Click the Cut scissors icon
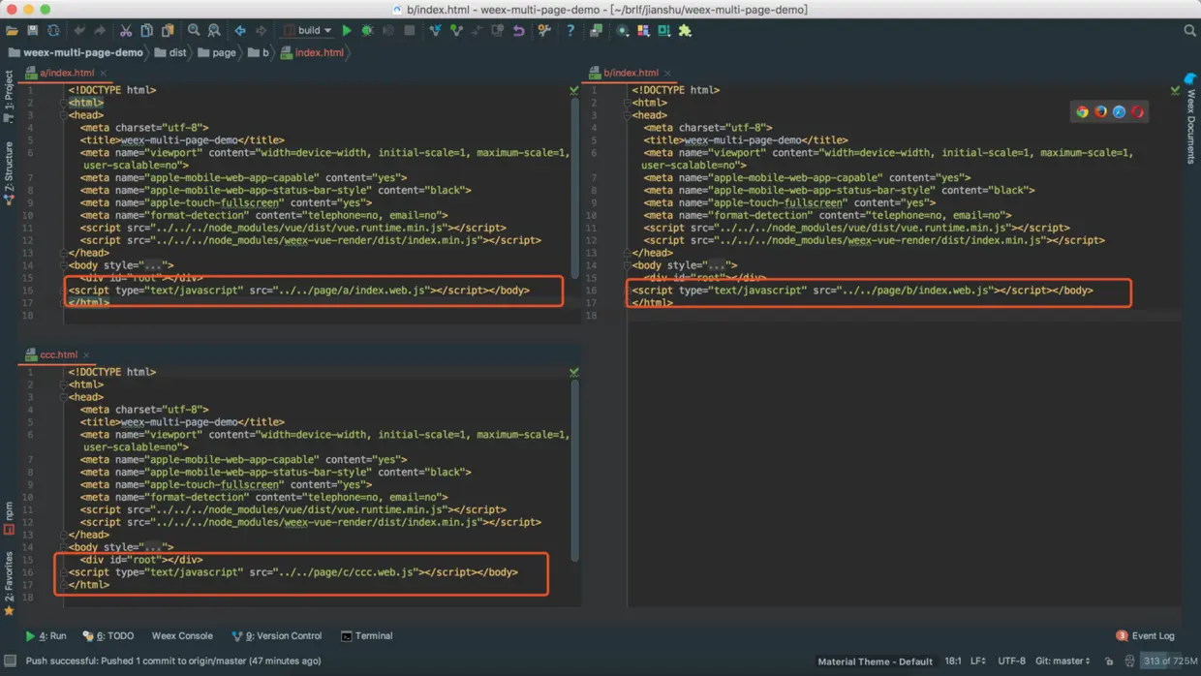 (126, 31)
